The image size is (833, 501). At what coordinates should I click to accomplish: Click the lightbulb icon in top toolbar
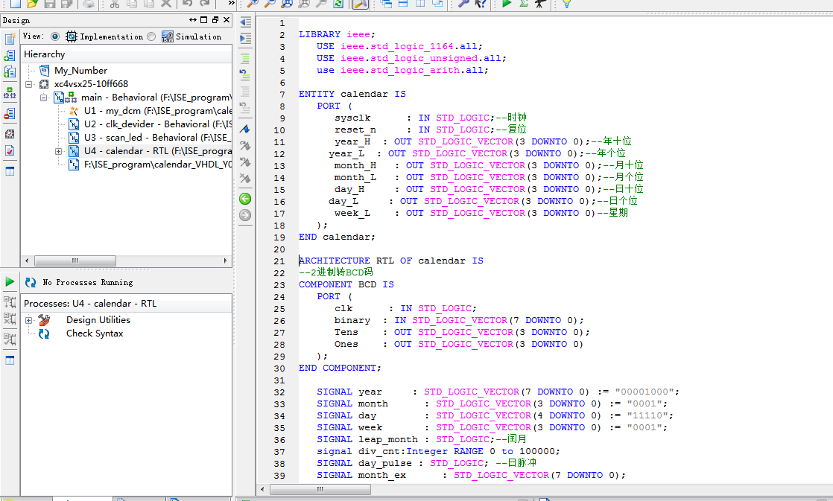566,4
